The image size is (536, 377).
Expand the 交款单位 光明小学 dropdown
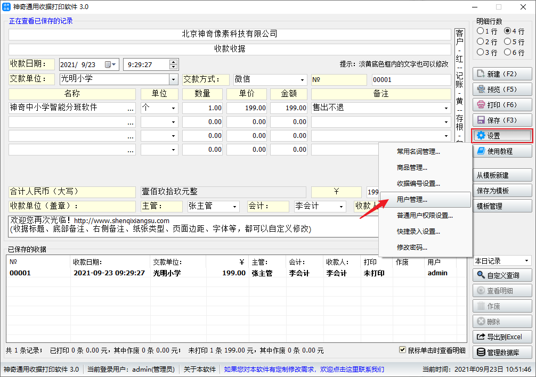pos(173,80)
